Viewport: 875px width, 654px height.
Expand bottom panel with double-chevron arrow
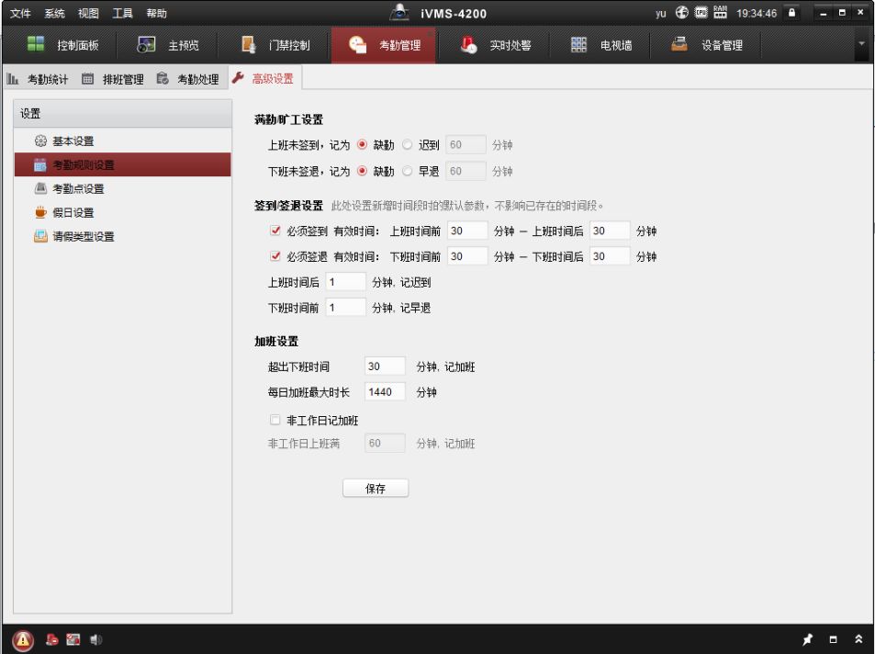(x=858, y=639)
